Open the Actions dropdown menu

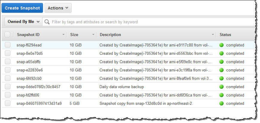coord(58,8)
